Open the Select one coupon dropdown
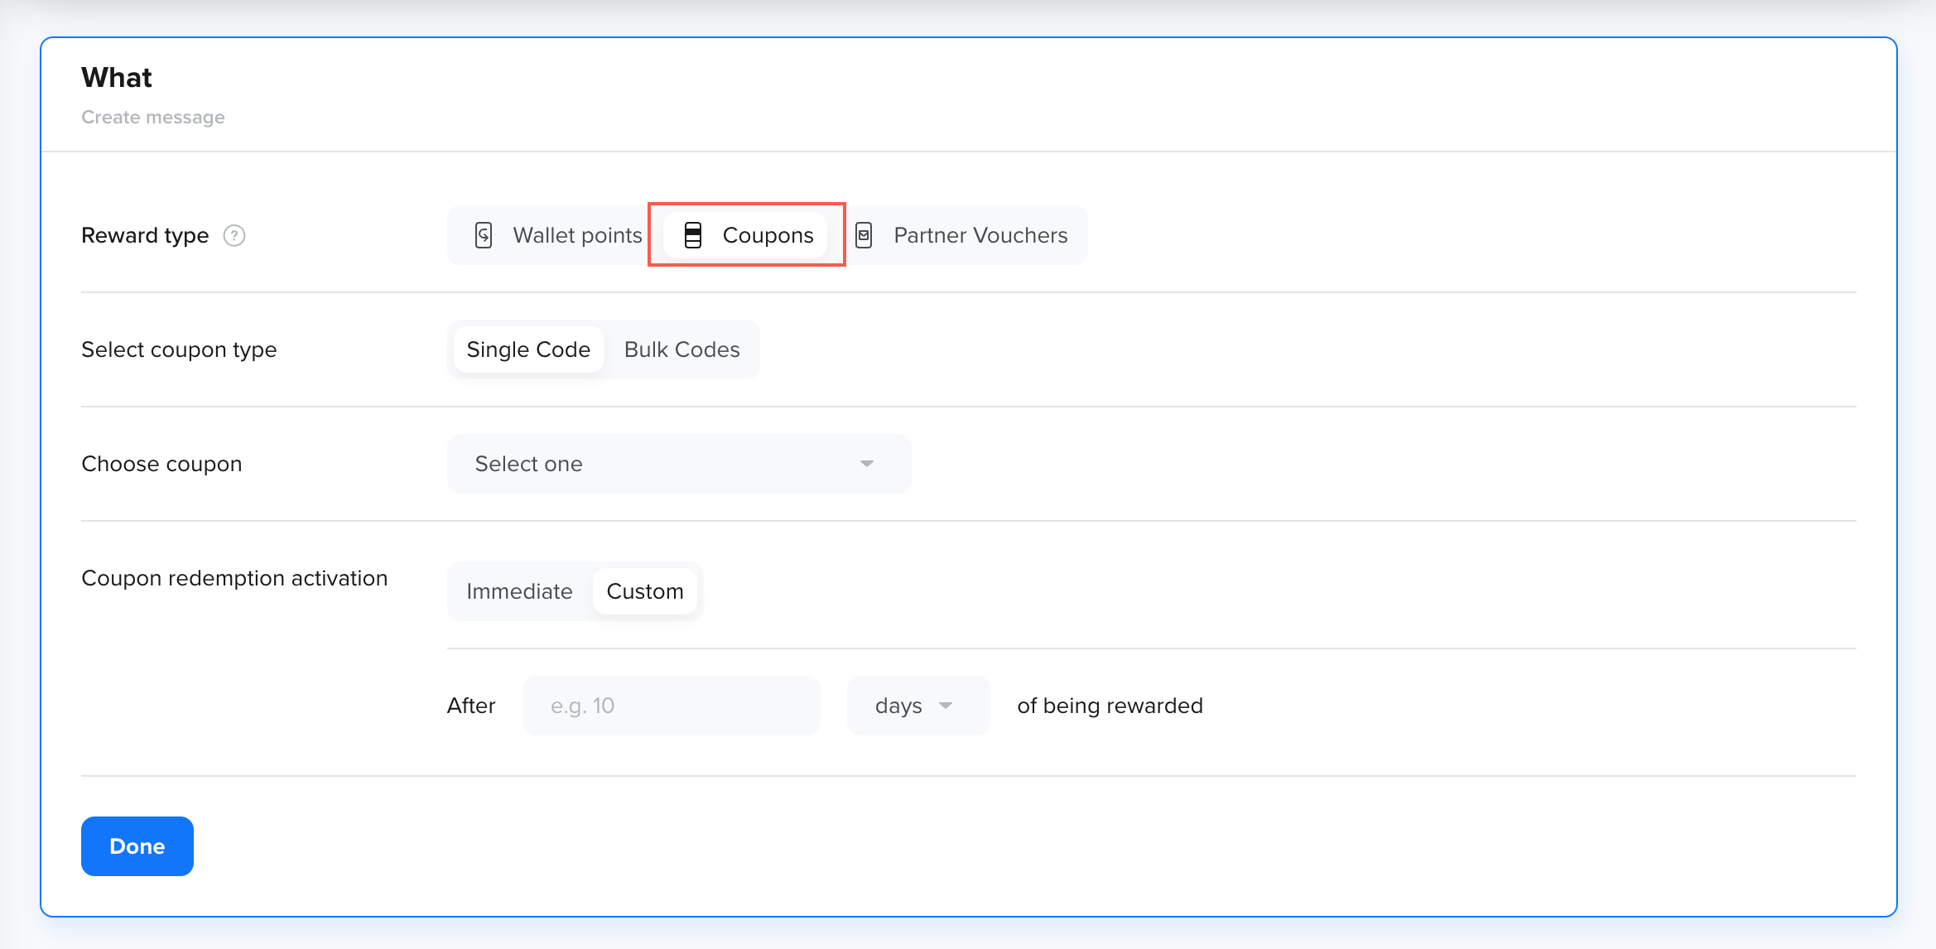Image resolution: width=1936 pixels, height=949 pixels. coord(678,464)
